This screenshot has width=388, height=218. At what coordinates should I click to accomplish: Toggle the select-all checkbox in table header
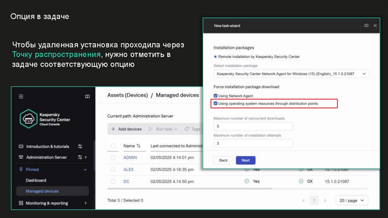pyautogui.click(x=113, y=146)
